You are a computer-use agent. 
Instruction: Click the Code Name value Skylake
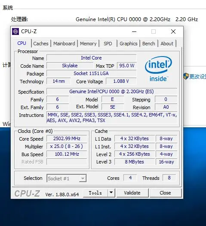(x=70, y=66)
